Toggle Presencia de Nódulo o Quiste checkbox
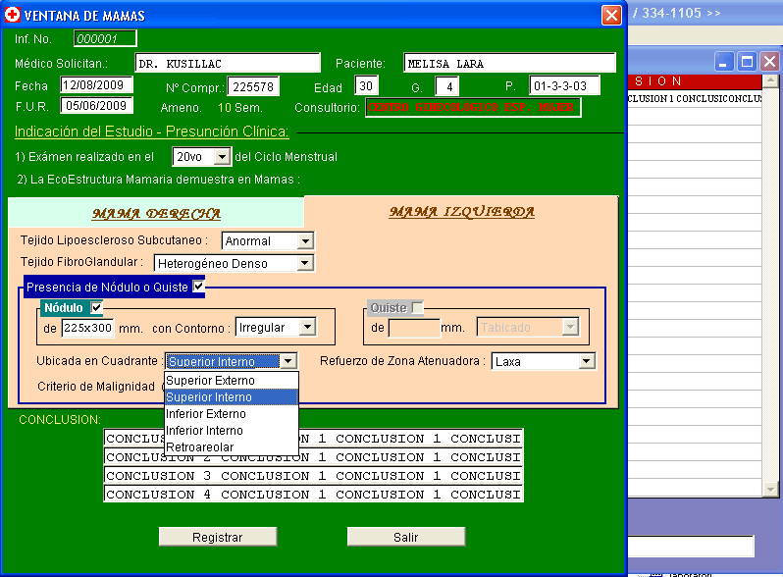 pyautogui.click(x=199, y=287)
